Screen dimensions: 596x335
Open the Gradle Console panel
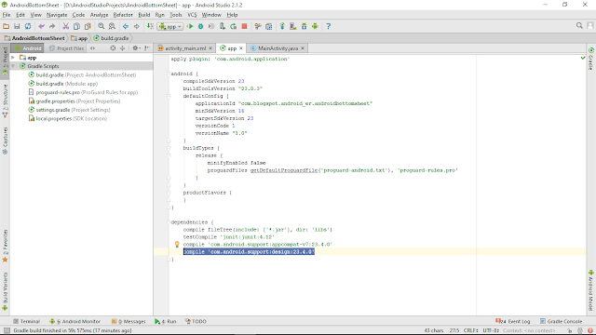tap(561, 321)
